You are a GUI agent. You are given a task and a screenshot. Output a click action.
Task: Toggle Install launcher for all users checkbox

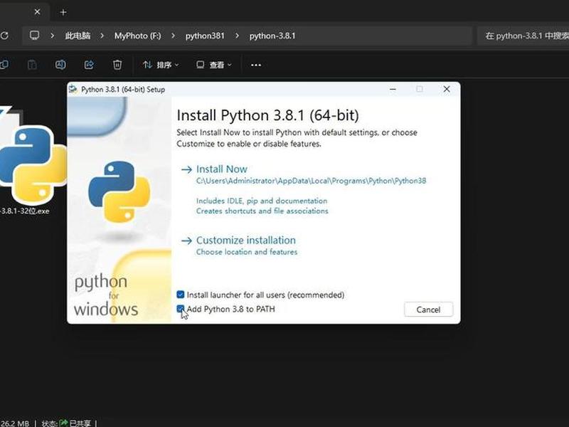tap(181, 295)
